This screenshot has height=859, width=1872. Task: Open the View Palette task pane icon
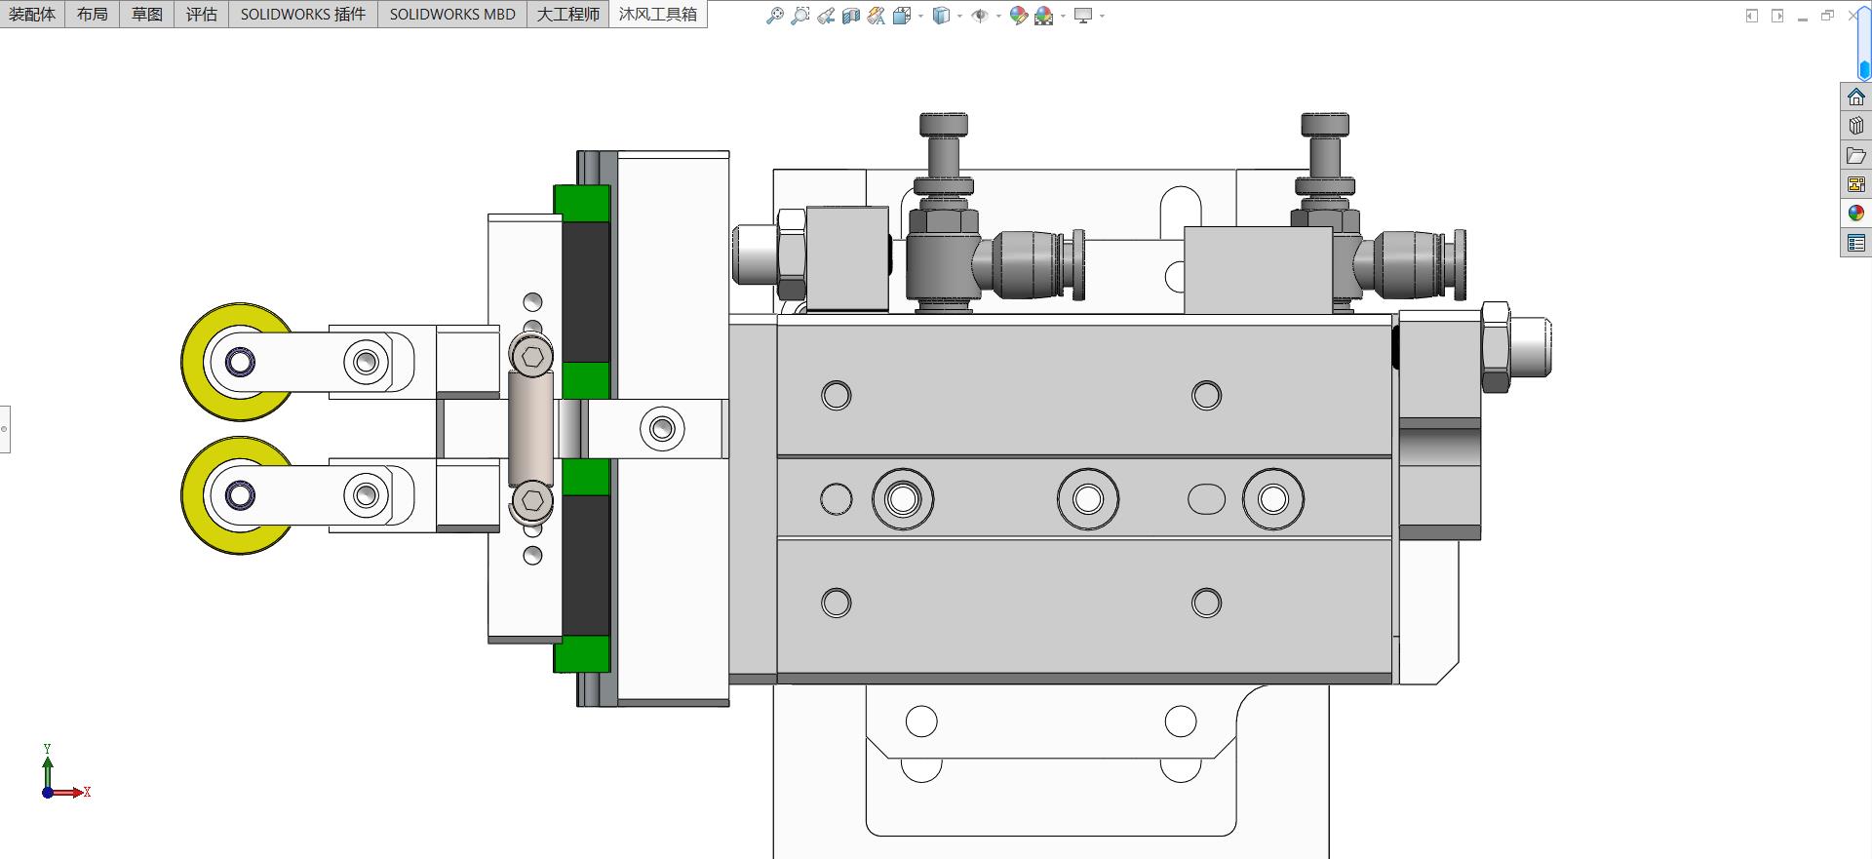point(1856,184)
